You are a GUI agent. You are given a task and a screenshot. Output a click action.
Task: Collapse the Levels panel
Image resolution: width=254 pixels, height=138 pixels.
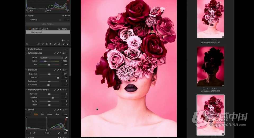click(x=26, y=110)
